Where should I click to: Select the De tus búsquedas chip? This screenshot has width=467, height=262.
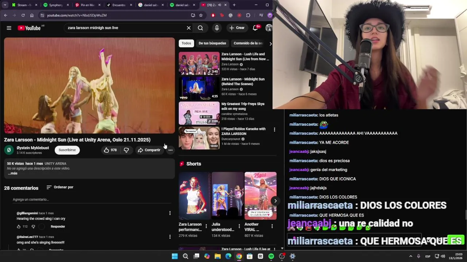[212, 43]
